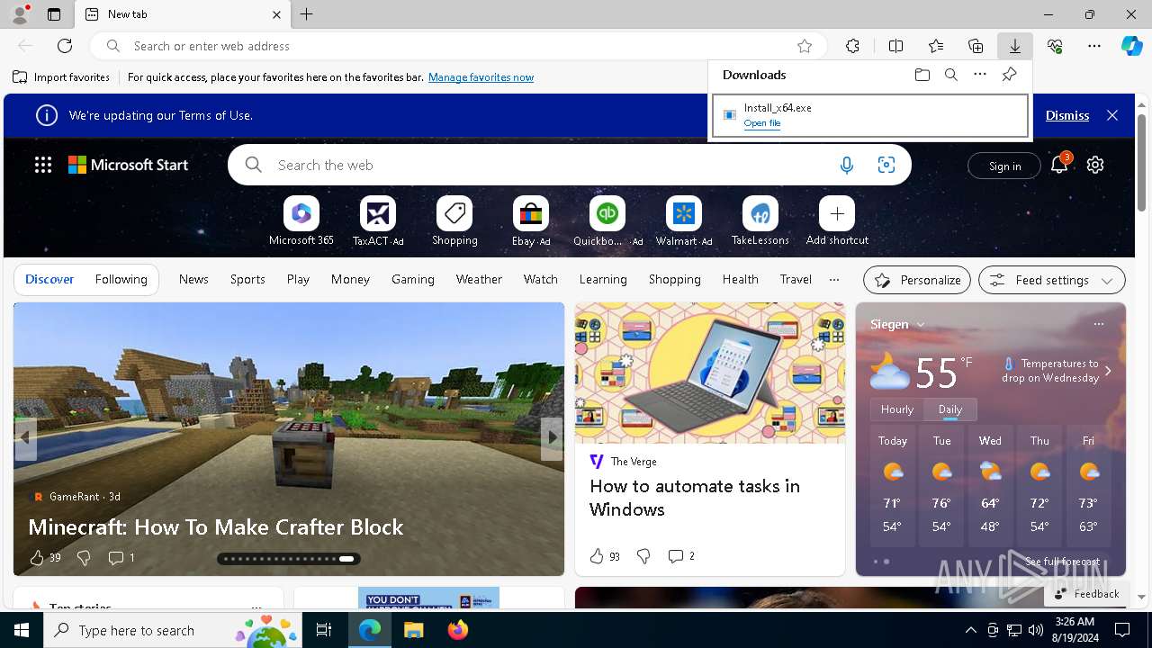Search downloads magnifier icon
This screenshot has width=1152, height=648.
pyautogui.click(x=950, y=75)
